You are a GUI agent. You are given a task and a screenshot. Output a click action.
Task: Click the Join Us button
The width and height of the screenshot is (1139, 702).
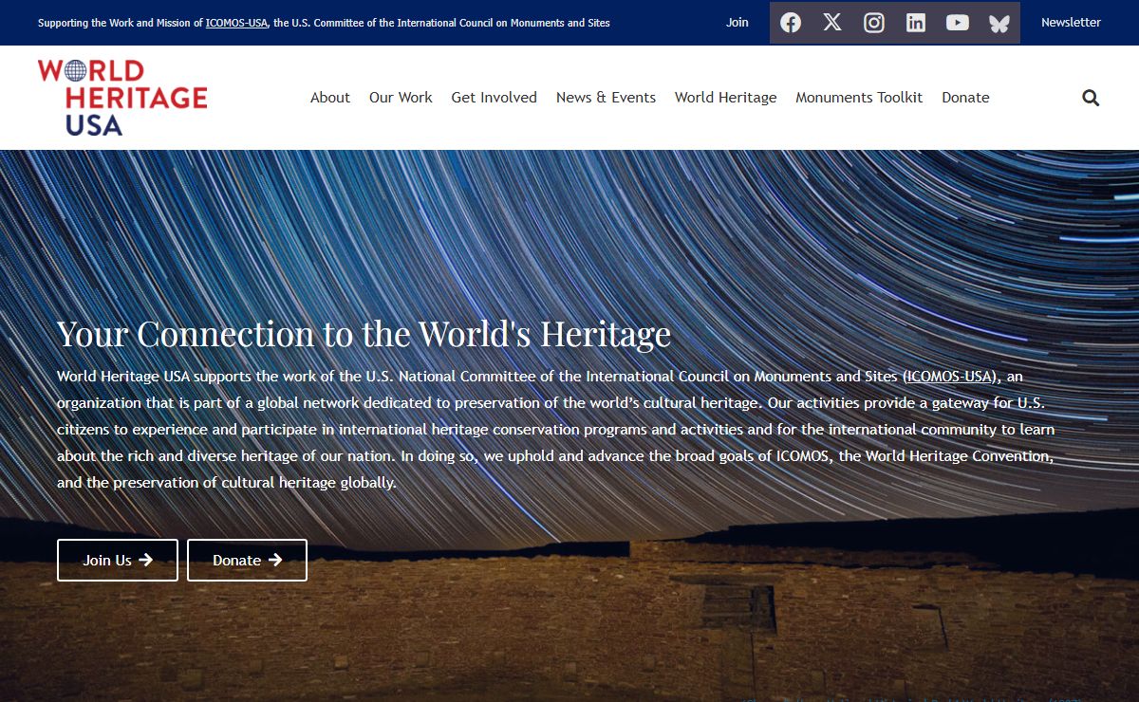[118, 560]
